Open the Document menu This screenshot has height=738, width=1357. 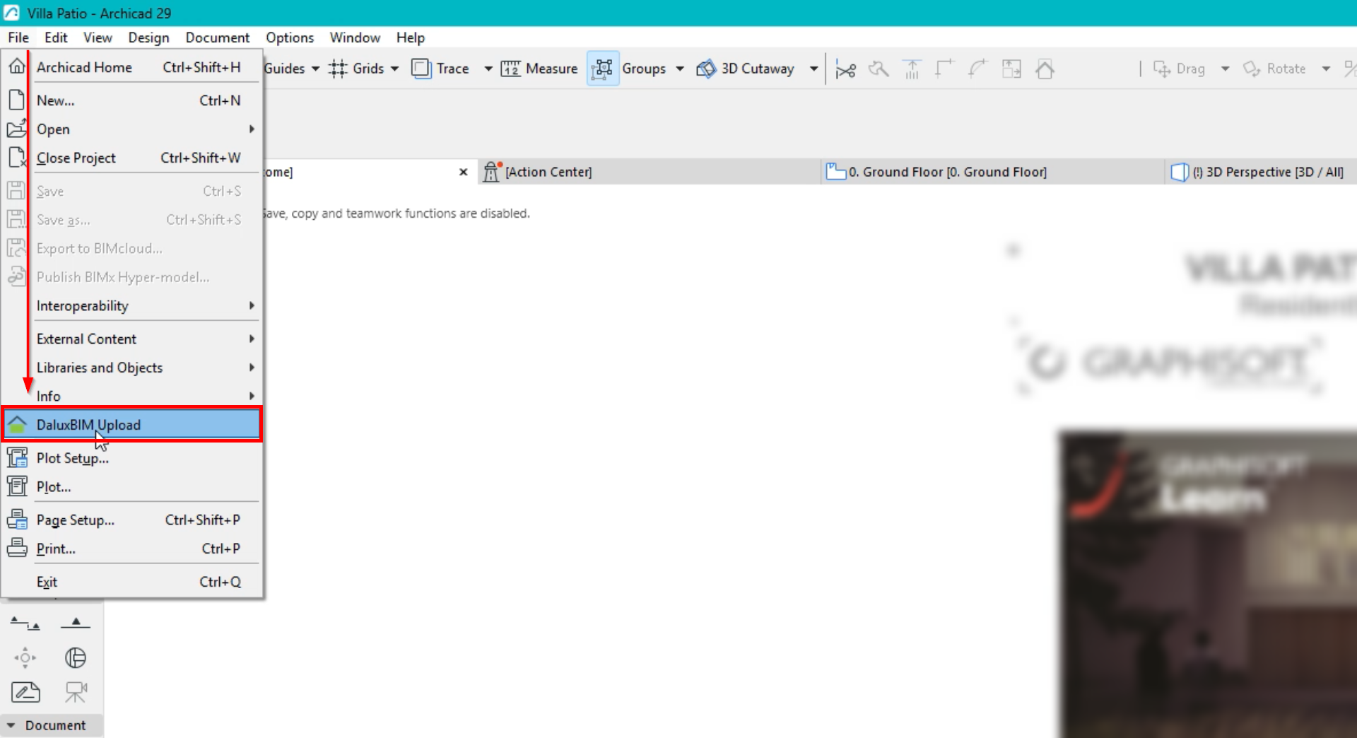(217, 37)
